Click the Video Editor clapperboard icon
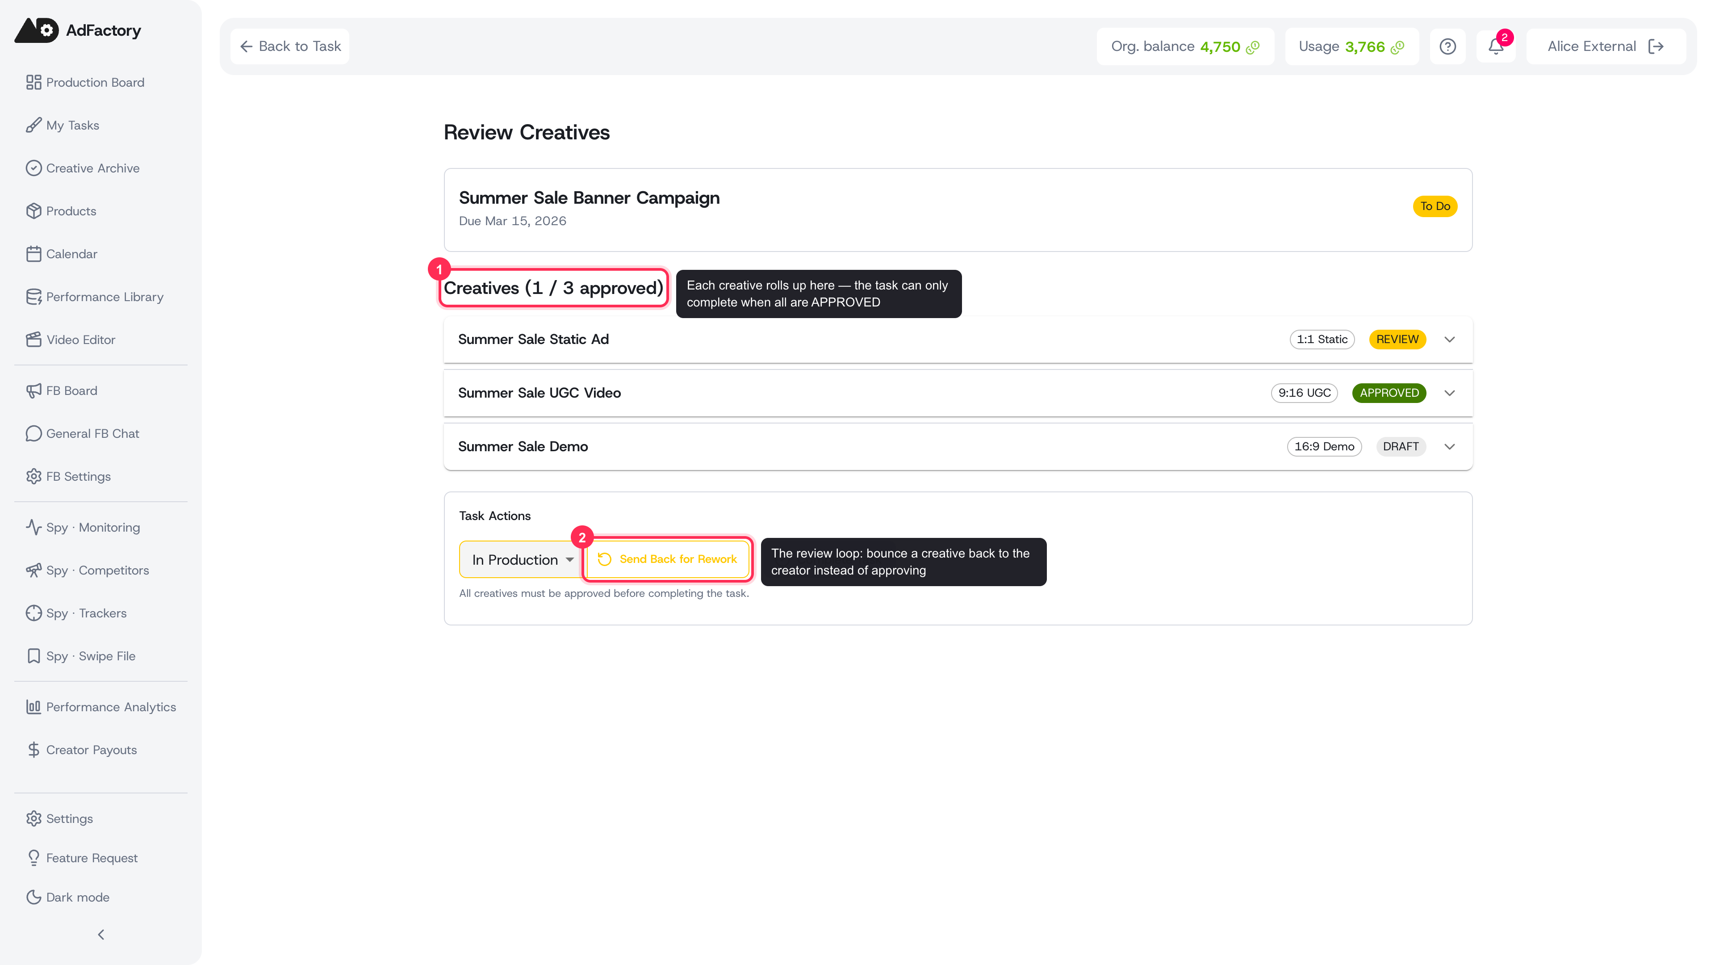The width and height of the screenshot is (1715, 965). 33,340
